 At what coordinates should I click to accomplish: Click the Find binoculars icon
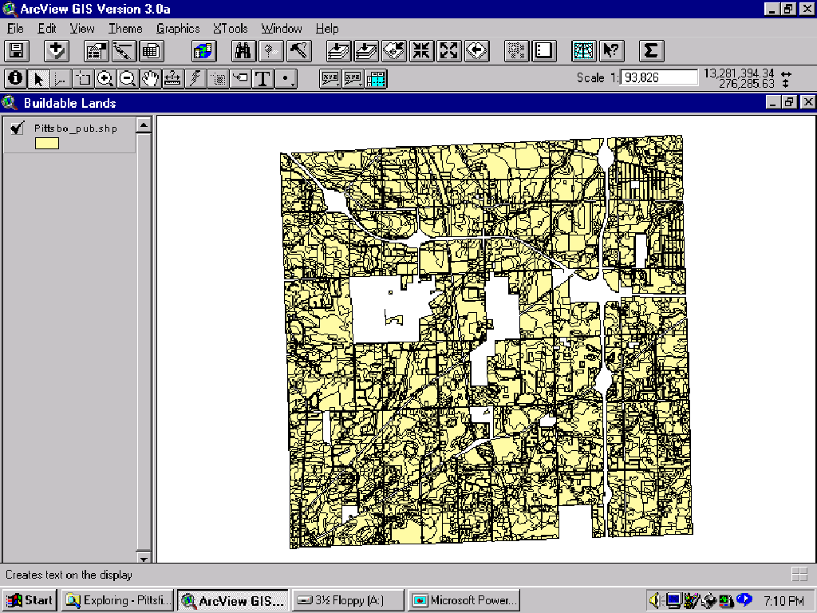[243, 51]
